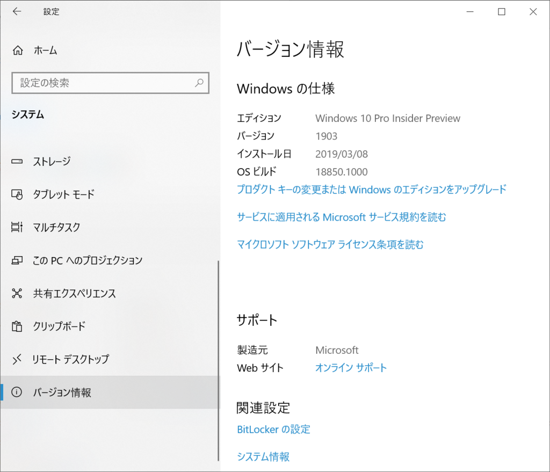Click the sidebar vertical scrollbar
The height and width of the screenshot is (472, 550).
[x=218, y=360]
